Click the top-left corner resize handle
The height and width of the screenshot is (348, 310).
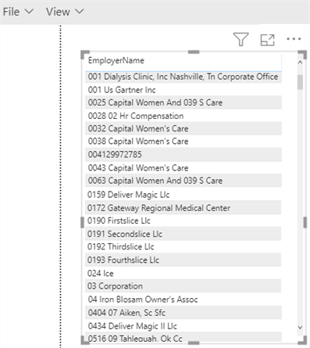85,55
